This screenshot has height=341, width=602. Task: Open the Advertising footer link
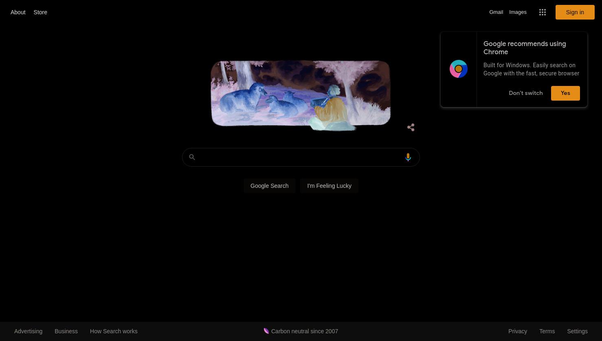[x=28, y=331]
